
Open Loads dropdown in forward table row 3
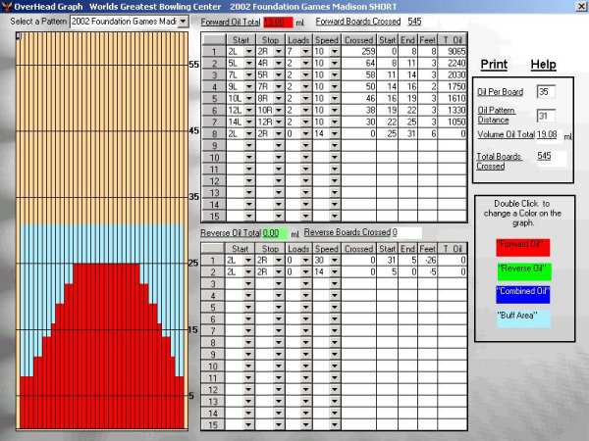[308, 73]
